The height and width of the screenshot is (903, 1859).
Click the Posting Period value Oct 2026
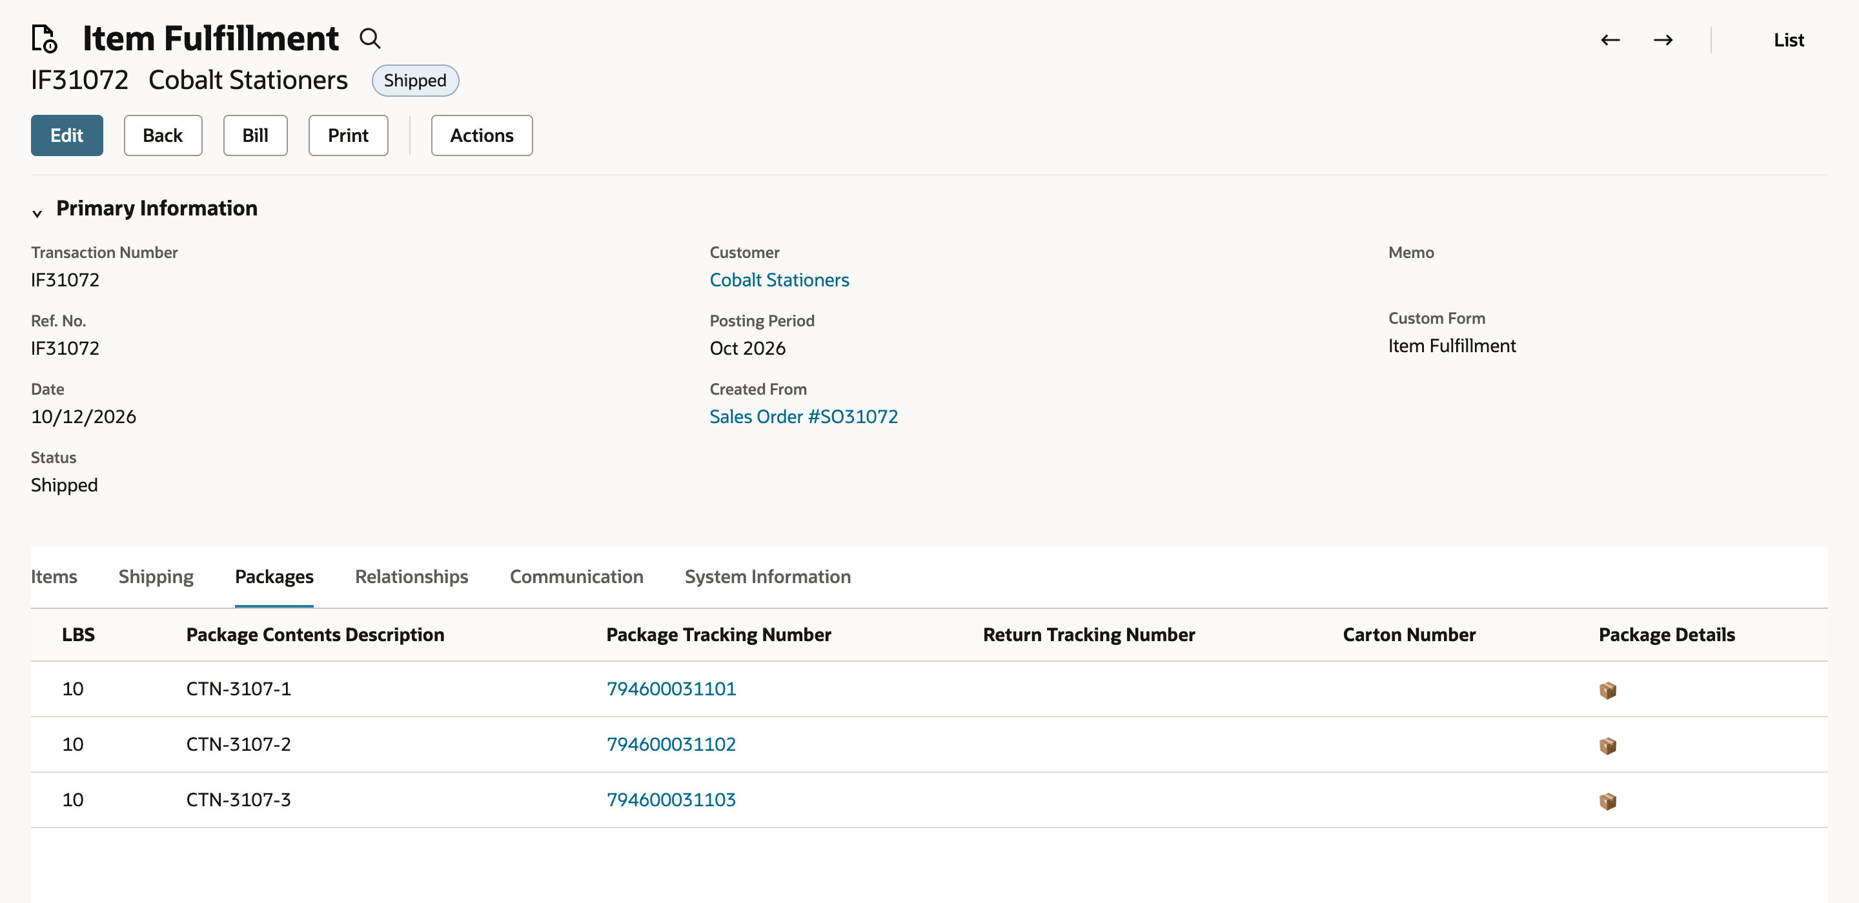(747, 348)
